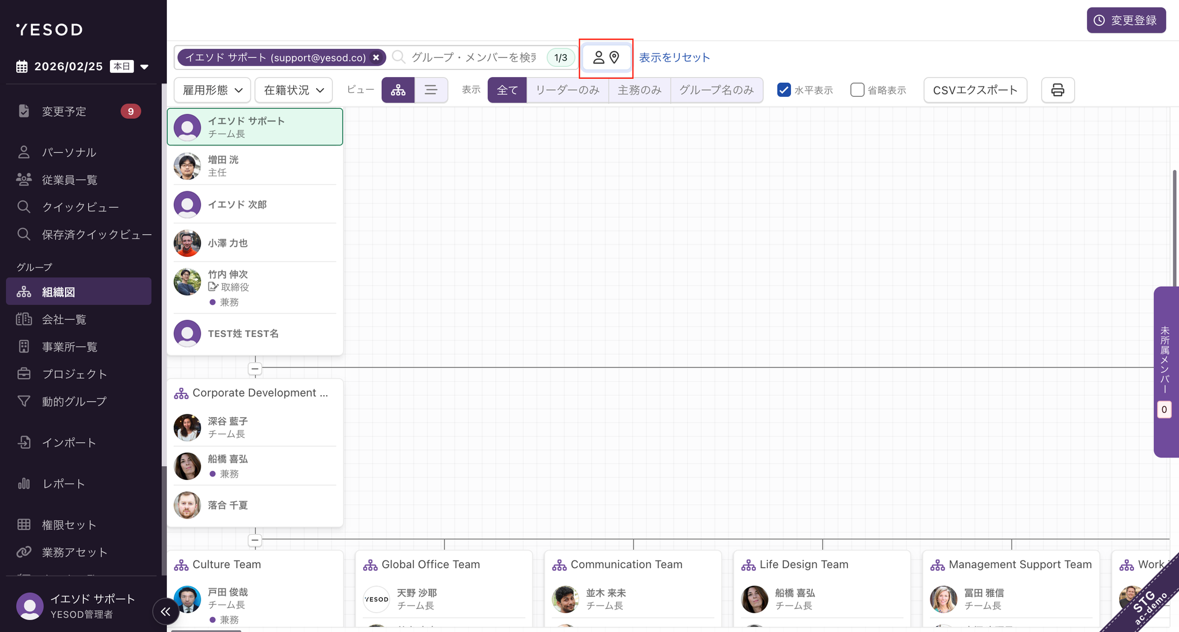Open 動的グループ in the sidebar

[x=74, y=401]
